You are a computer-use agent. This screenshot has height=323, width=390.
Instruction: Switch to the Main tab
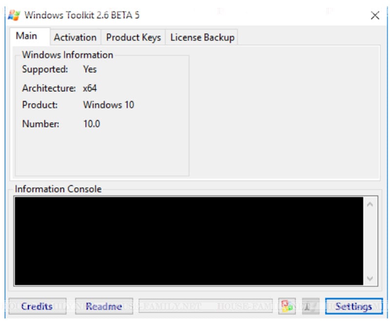30,36
